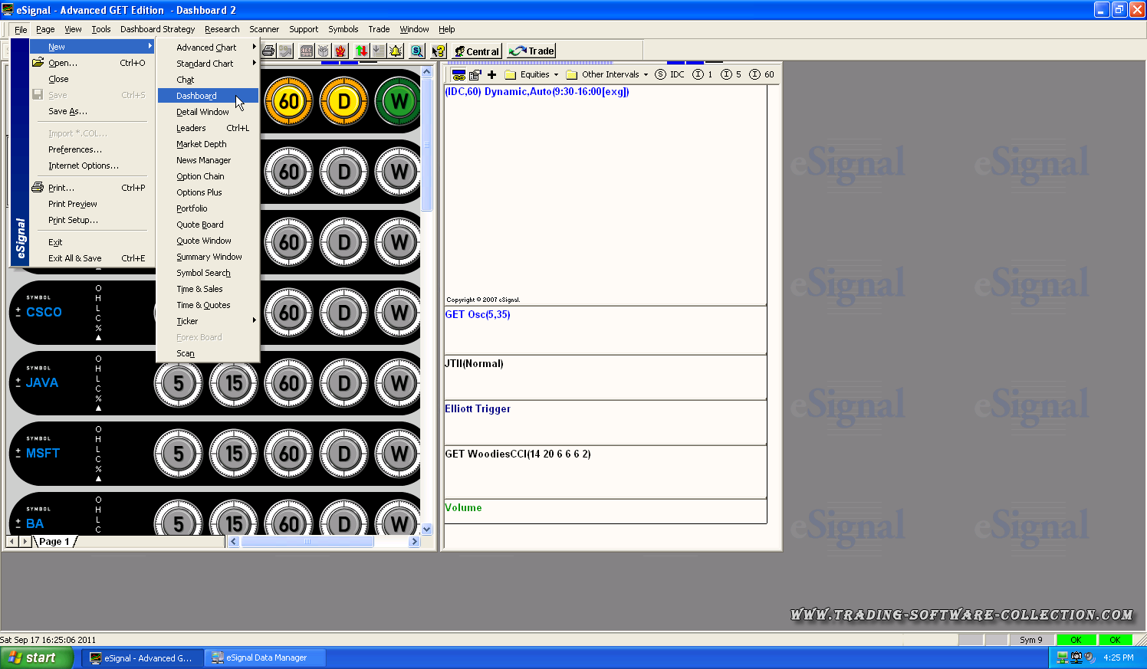The width and height of the screenshot is (1147, 669).
Task: Open the Scanner menu
Action: tap(264, 29)
